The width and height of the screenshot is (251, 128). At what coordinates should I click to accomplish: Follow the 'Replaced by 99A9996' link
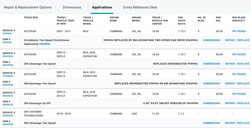pyautogui.click(x=45, y=44)
